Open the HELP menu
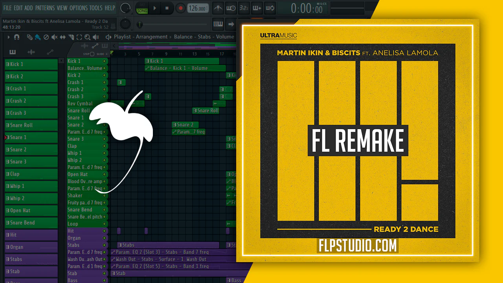Screen dimensions: 503x283 (110, 8)
